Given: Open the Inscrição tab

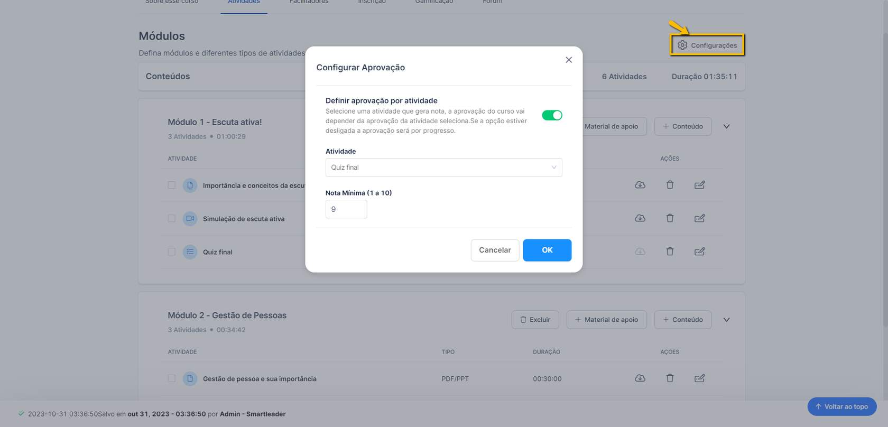Looking at the screenshot, I should click(372, 2).
